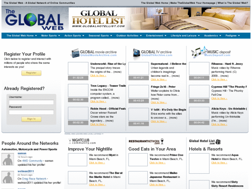Click Make TheGlobalWeb Your Homepage link

click(193, 3)
